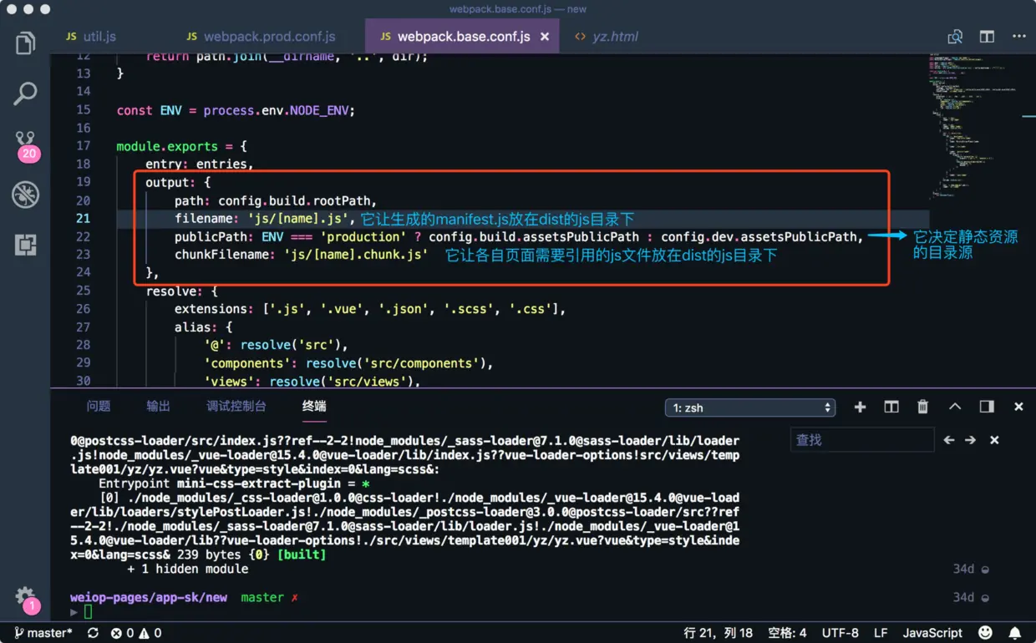The image size is (1036, 643).
Task: Maximize the panel with the chevron up
Action: (955, 407)
